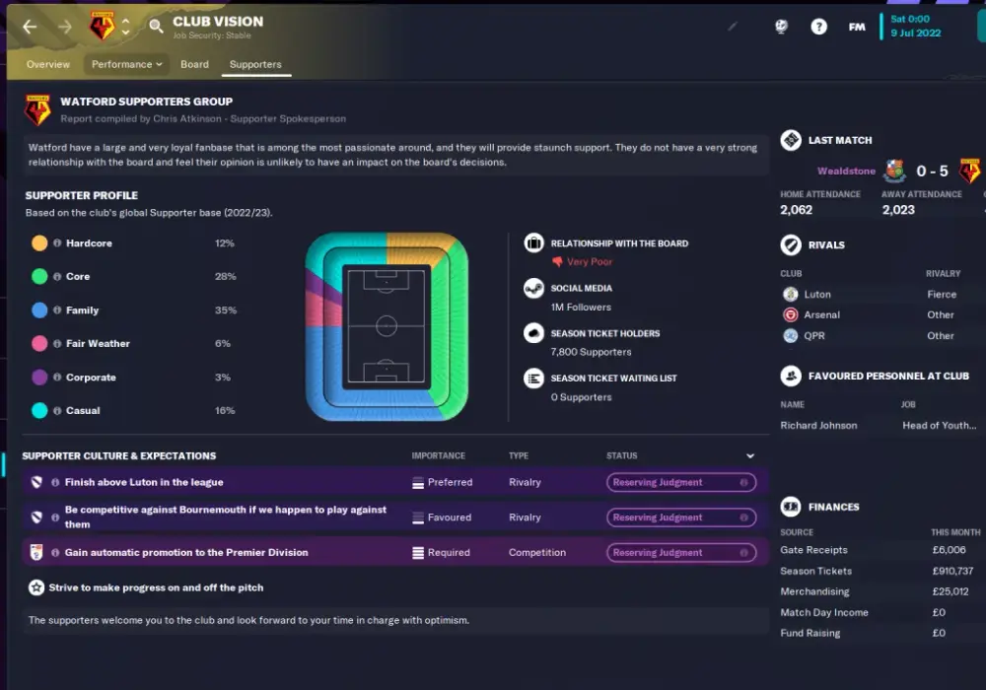Switch to the Overview tab
This screenshot has height=690, width=986.
tap(48, 64)
